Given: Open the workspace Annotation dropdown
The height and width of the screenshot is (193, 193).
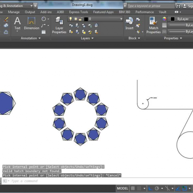Looking at the screenshot, I should pos(31,6).
